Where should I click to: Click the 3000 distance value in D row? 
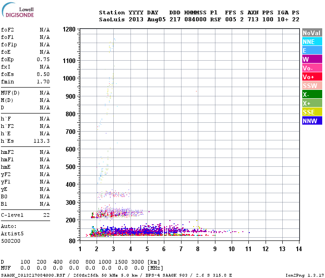[137, 262]
